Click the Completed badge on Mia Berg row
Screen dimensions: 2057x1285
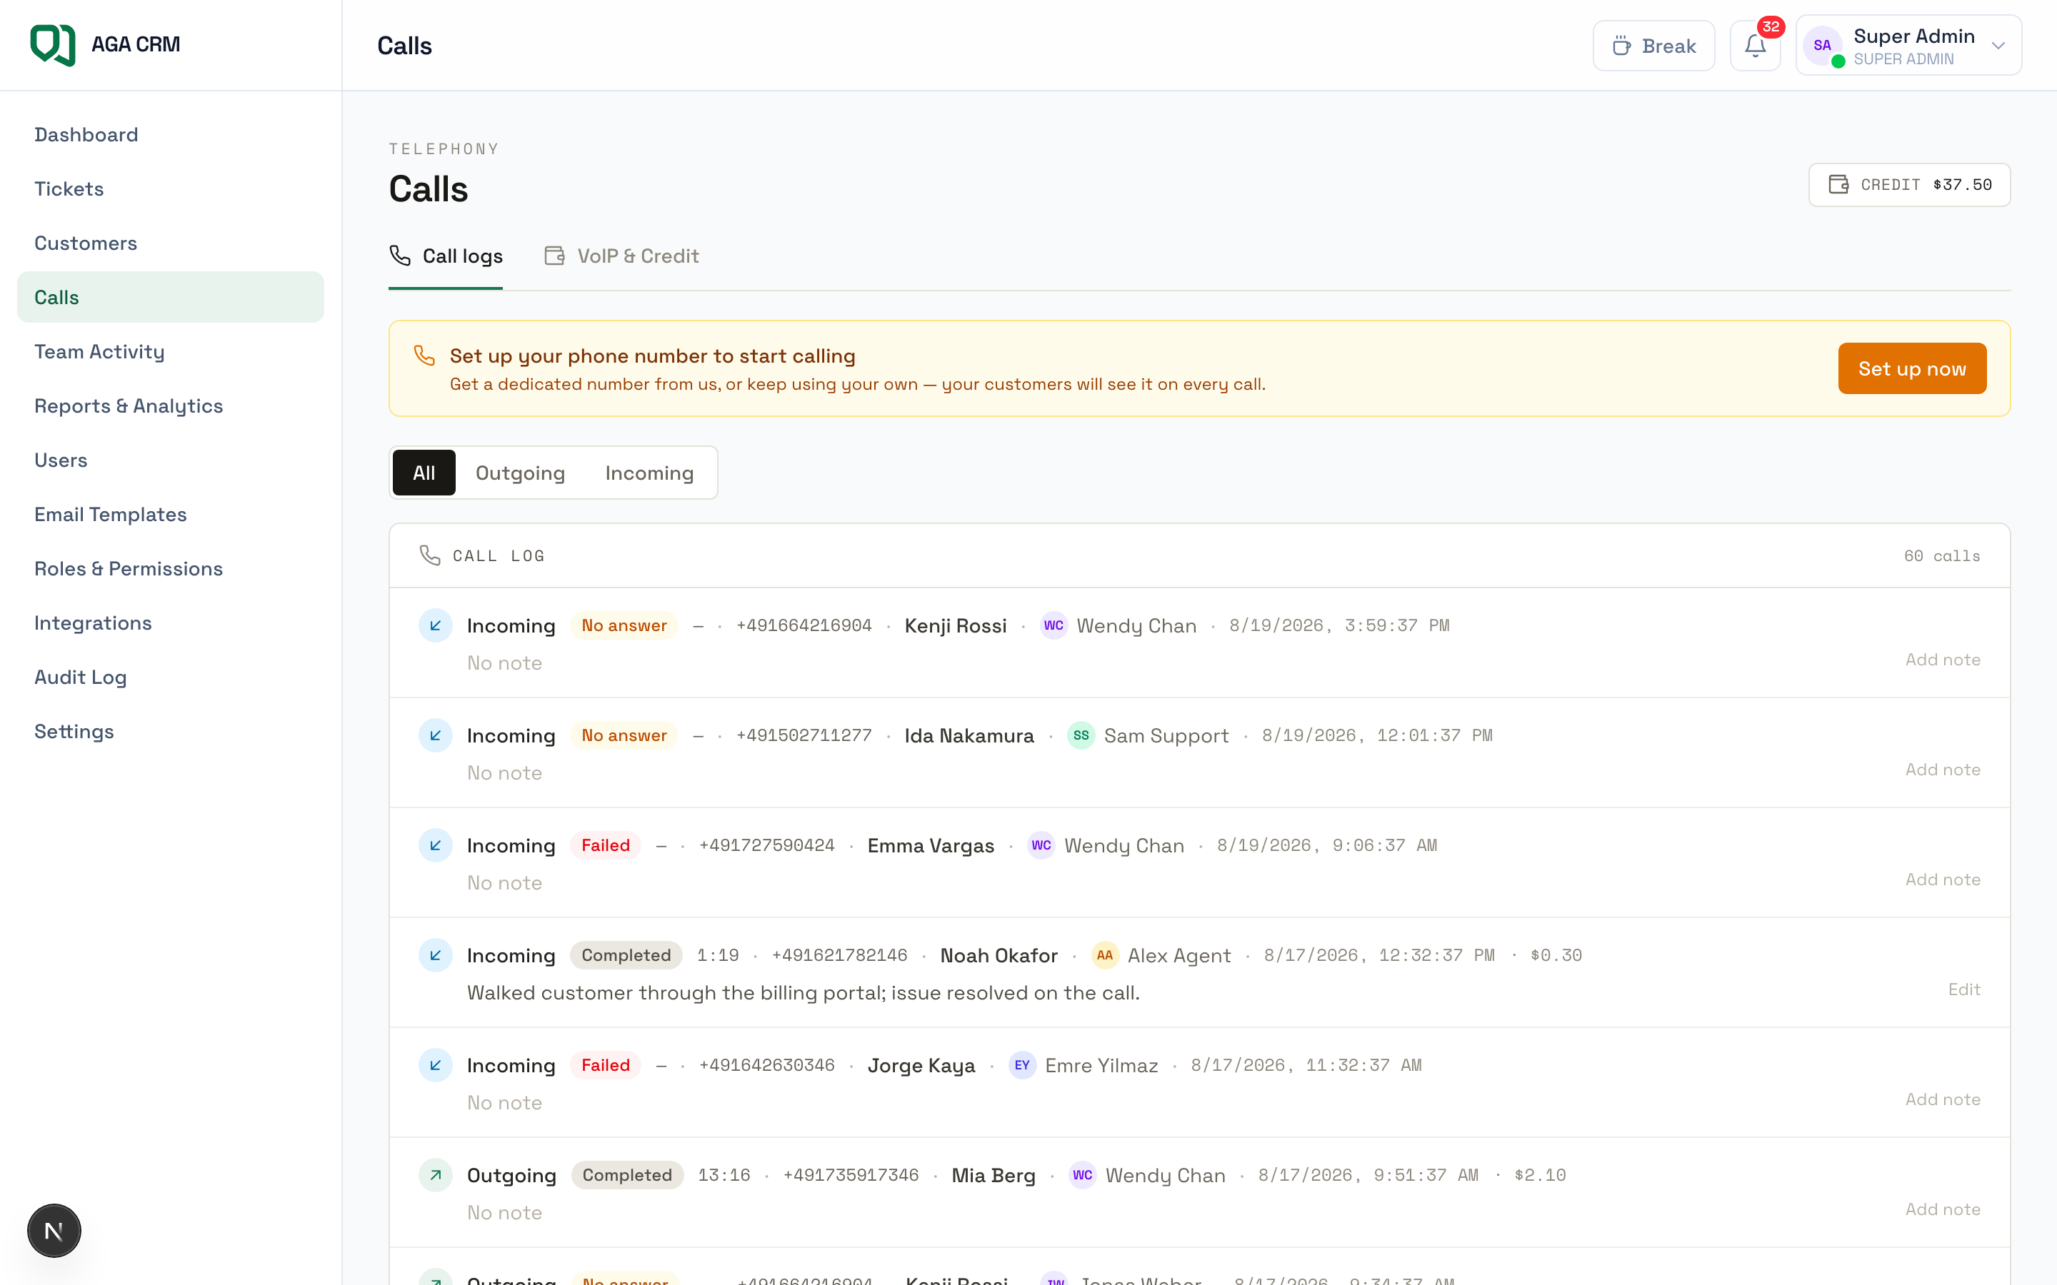click(627, 1174)
